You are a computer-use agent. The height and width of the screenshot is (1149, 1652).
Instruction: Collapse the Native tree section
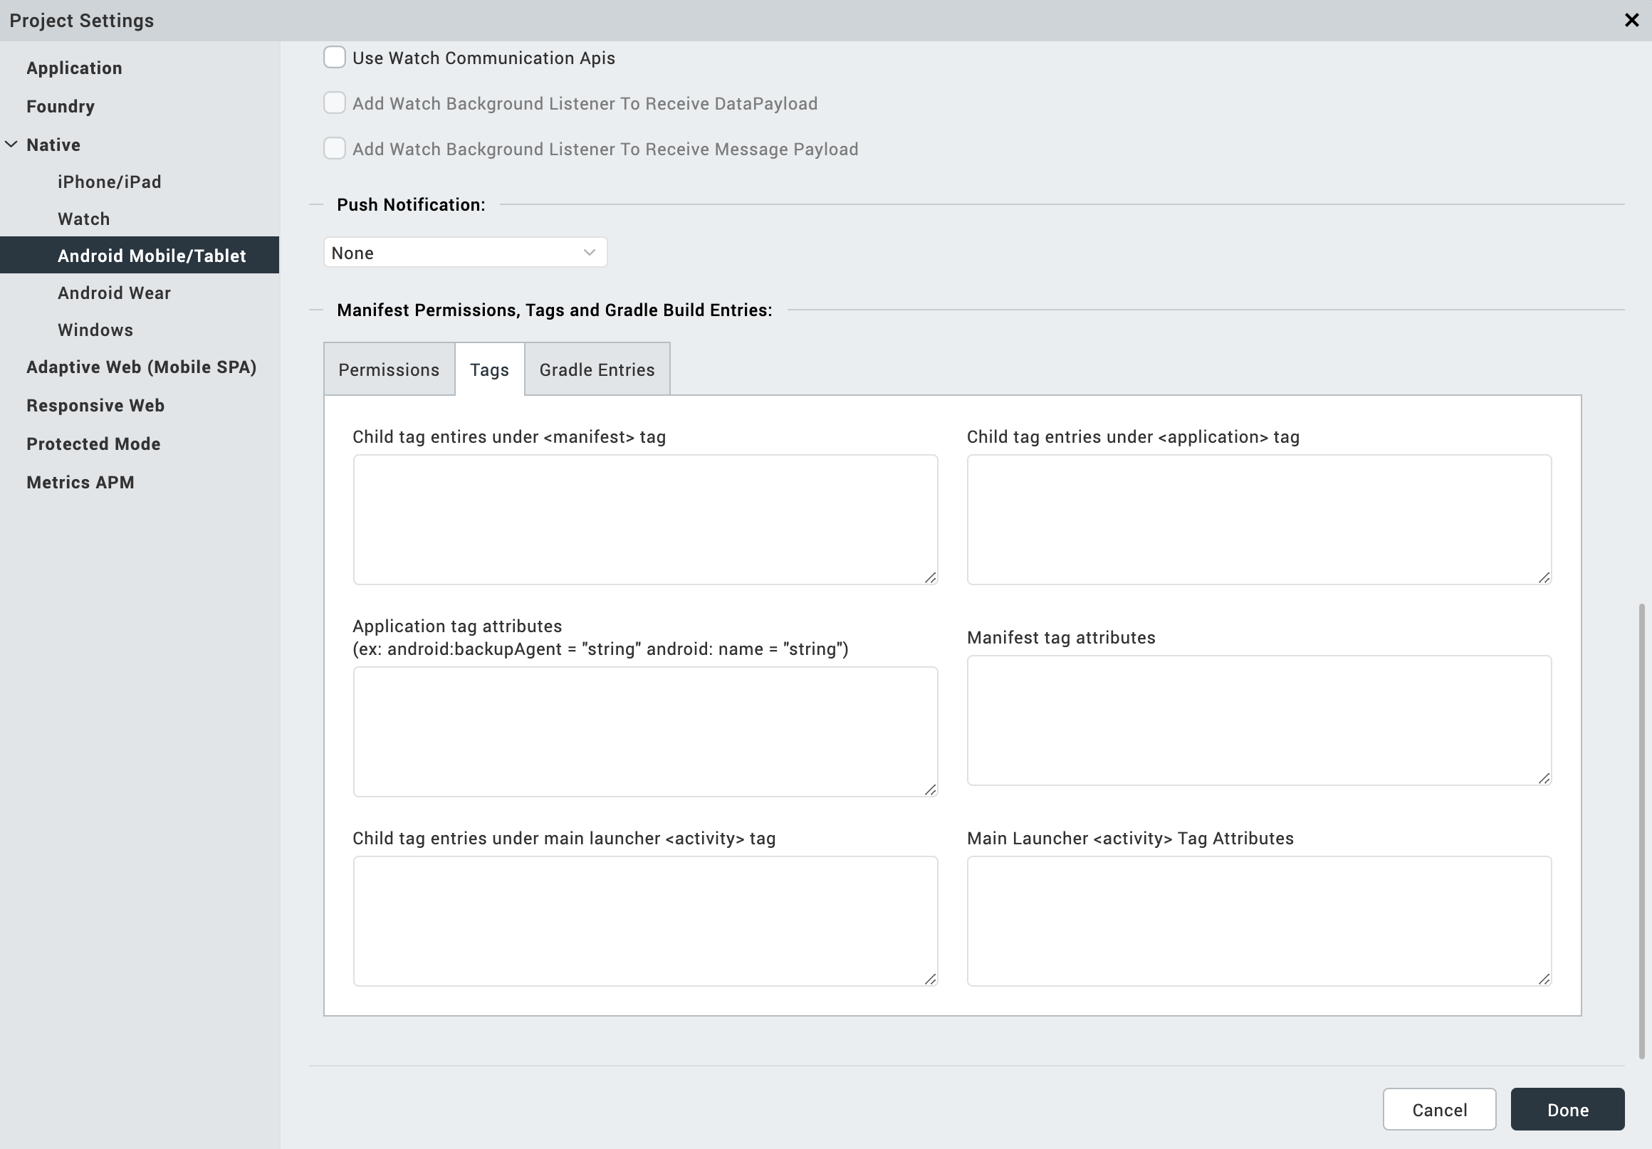coord(11,145)
